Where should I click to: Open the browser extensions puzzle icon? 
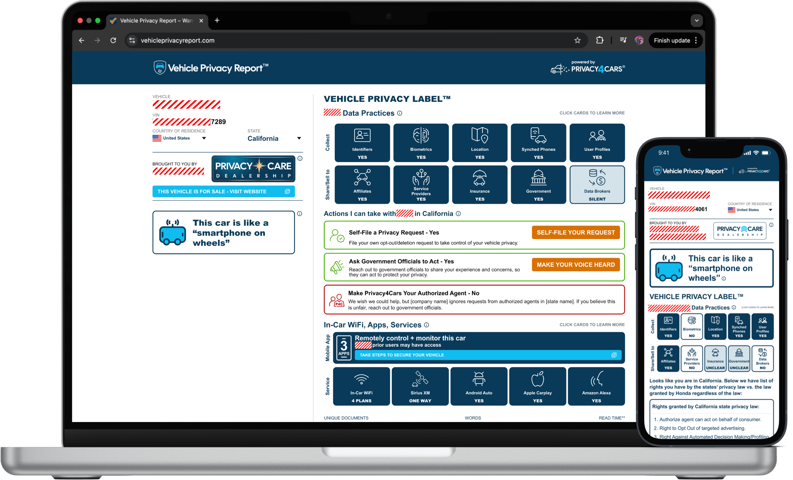pyautogui.click(x=599, y=40)
